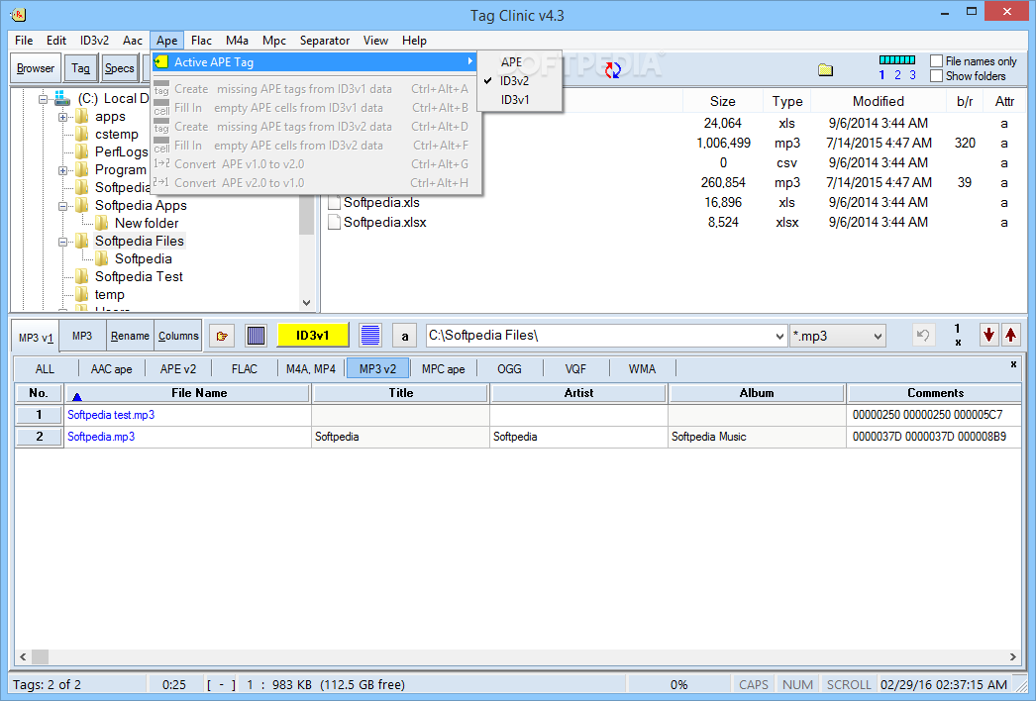The width and height of the screenshot is (1036, 701).
Task: Click the vertical-lines column icon button
Action: 256,336
